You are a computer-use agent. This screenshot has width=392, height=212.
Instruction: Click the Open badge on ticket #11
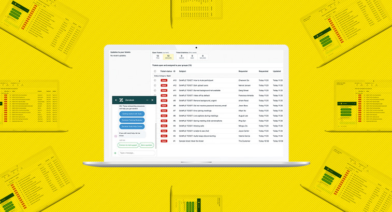tap(164, 90)
